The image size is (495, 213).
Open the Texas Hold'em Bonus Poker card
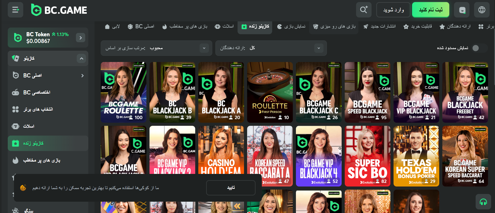pos(416,156)
